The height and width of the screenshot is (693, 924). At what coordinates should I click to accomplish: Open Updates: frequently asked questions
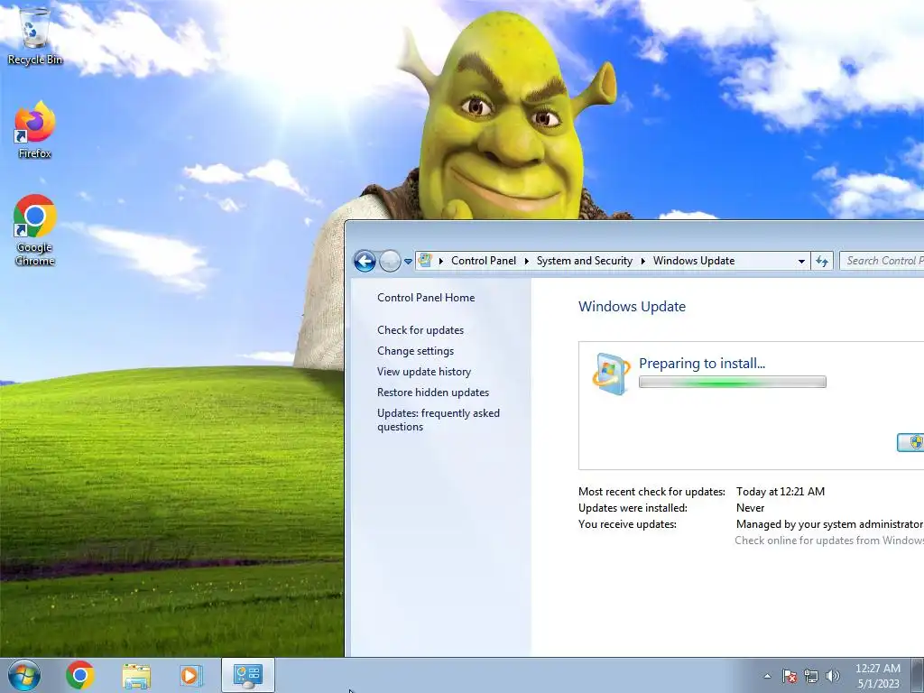(438, 420)
